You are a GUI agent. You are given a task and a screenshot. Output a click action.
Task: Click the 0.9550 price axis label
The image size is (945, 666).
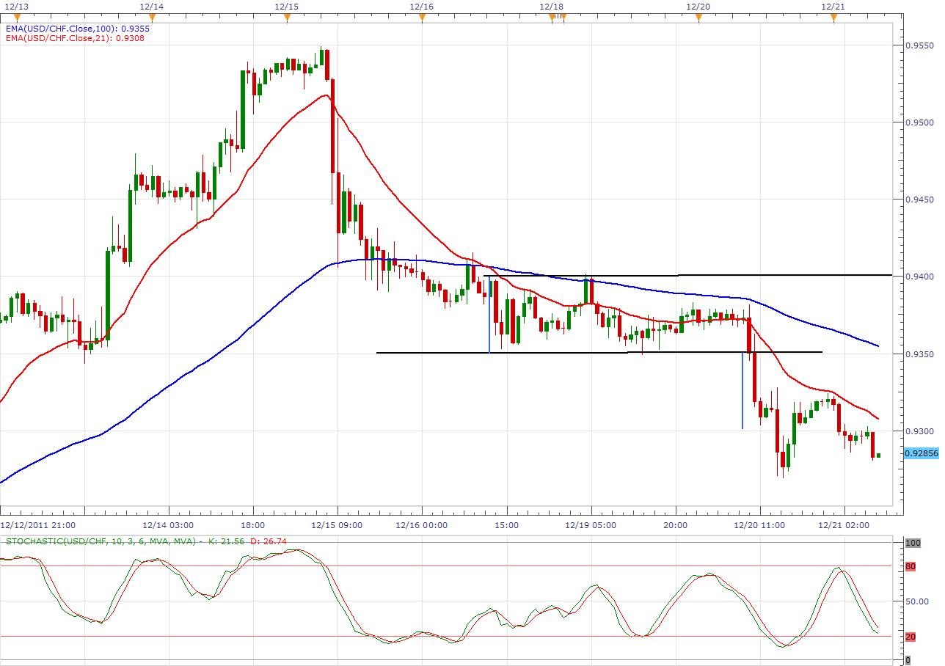tap(919, 45)
